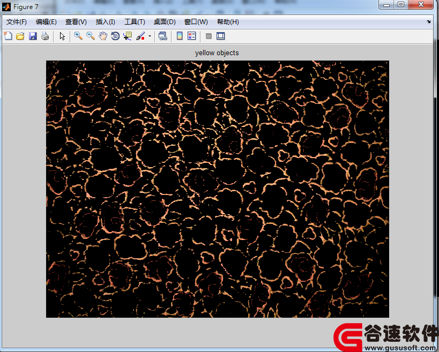The image size is (439, 352).
Task: Open the 窗口(W) menu
Action: (196, 22)
